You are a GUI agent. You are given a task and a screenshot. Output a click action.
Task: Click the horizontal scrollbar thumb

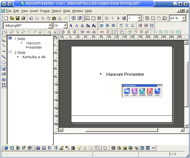[x=122, y=130]
